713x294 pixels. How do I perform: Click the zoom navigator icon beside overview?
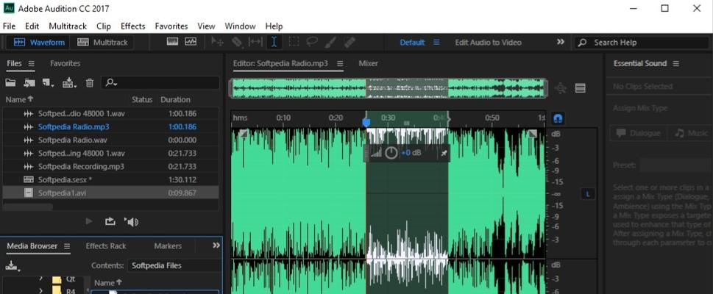click(x=561, y=88)
